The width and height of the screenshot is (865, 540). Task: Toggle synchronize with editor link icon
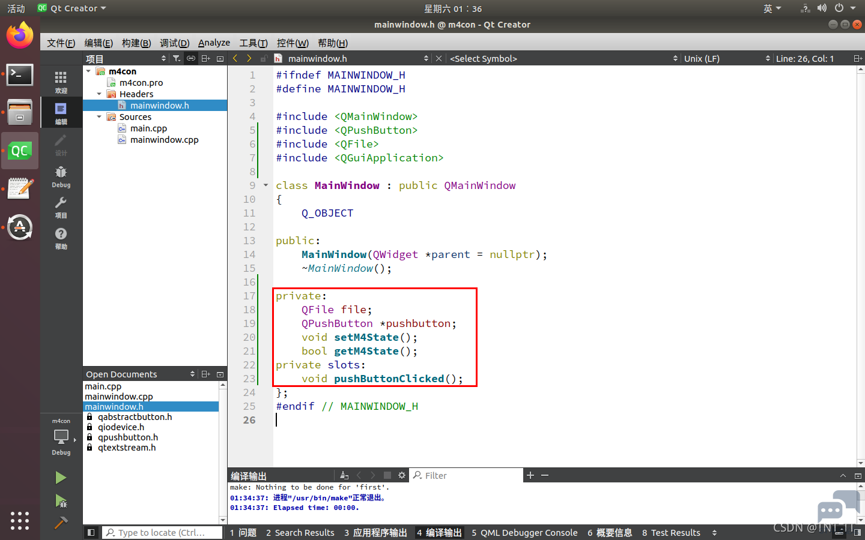pyautogui.click(x=190, y=58)
